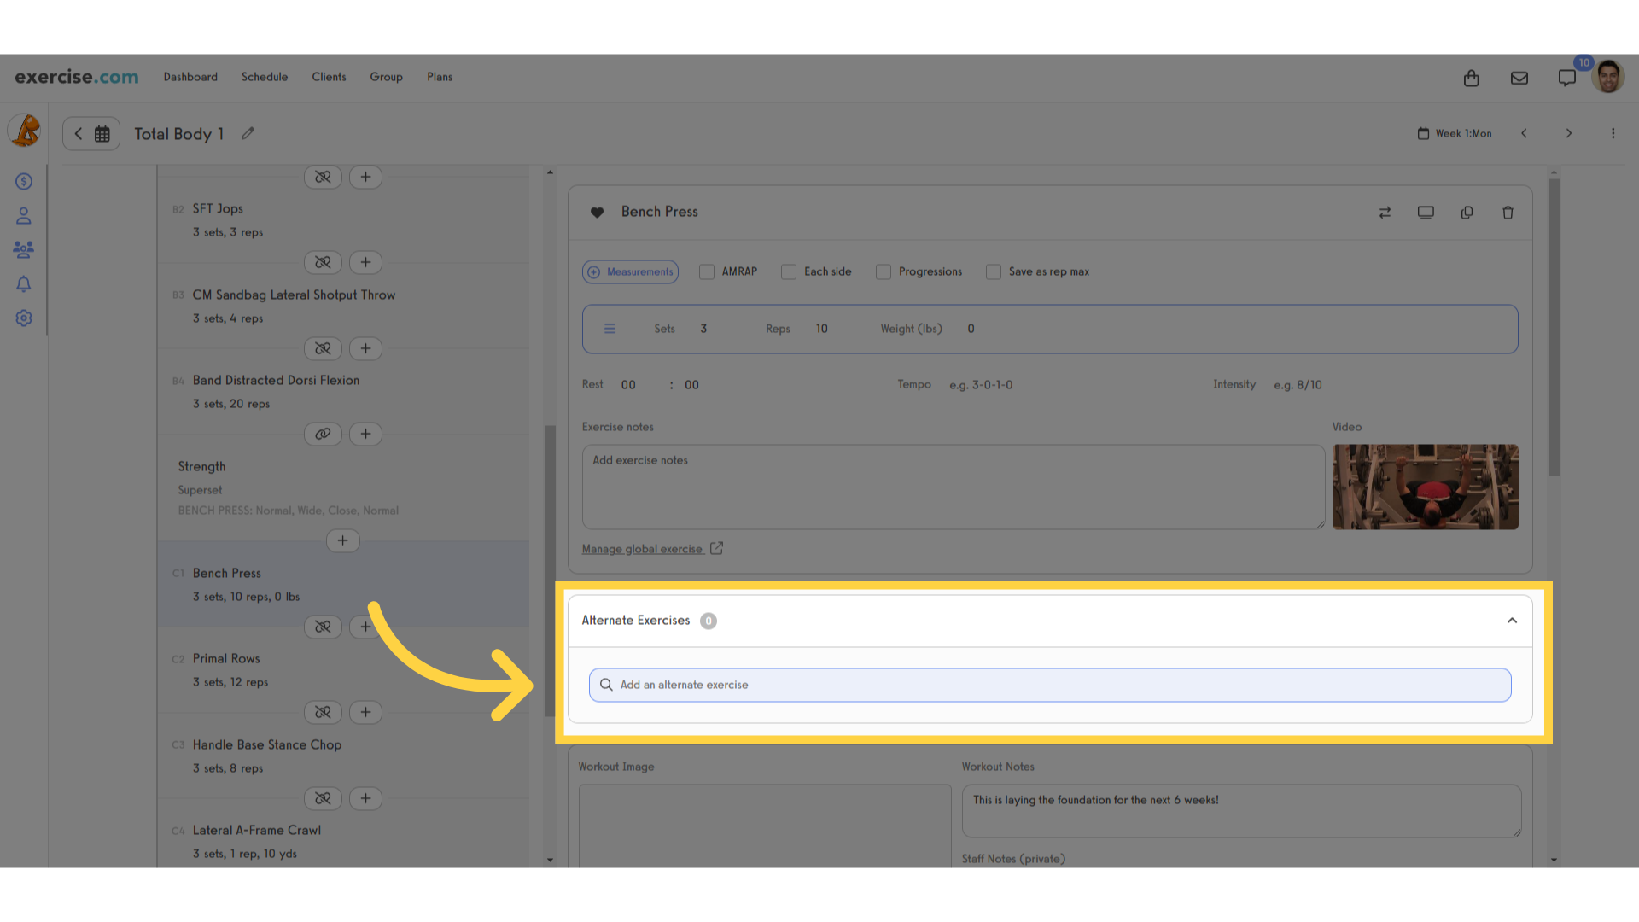
Task: Add plus below Handle Base Stance Chop
Action: point(365,798)
